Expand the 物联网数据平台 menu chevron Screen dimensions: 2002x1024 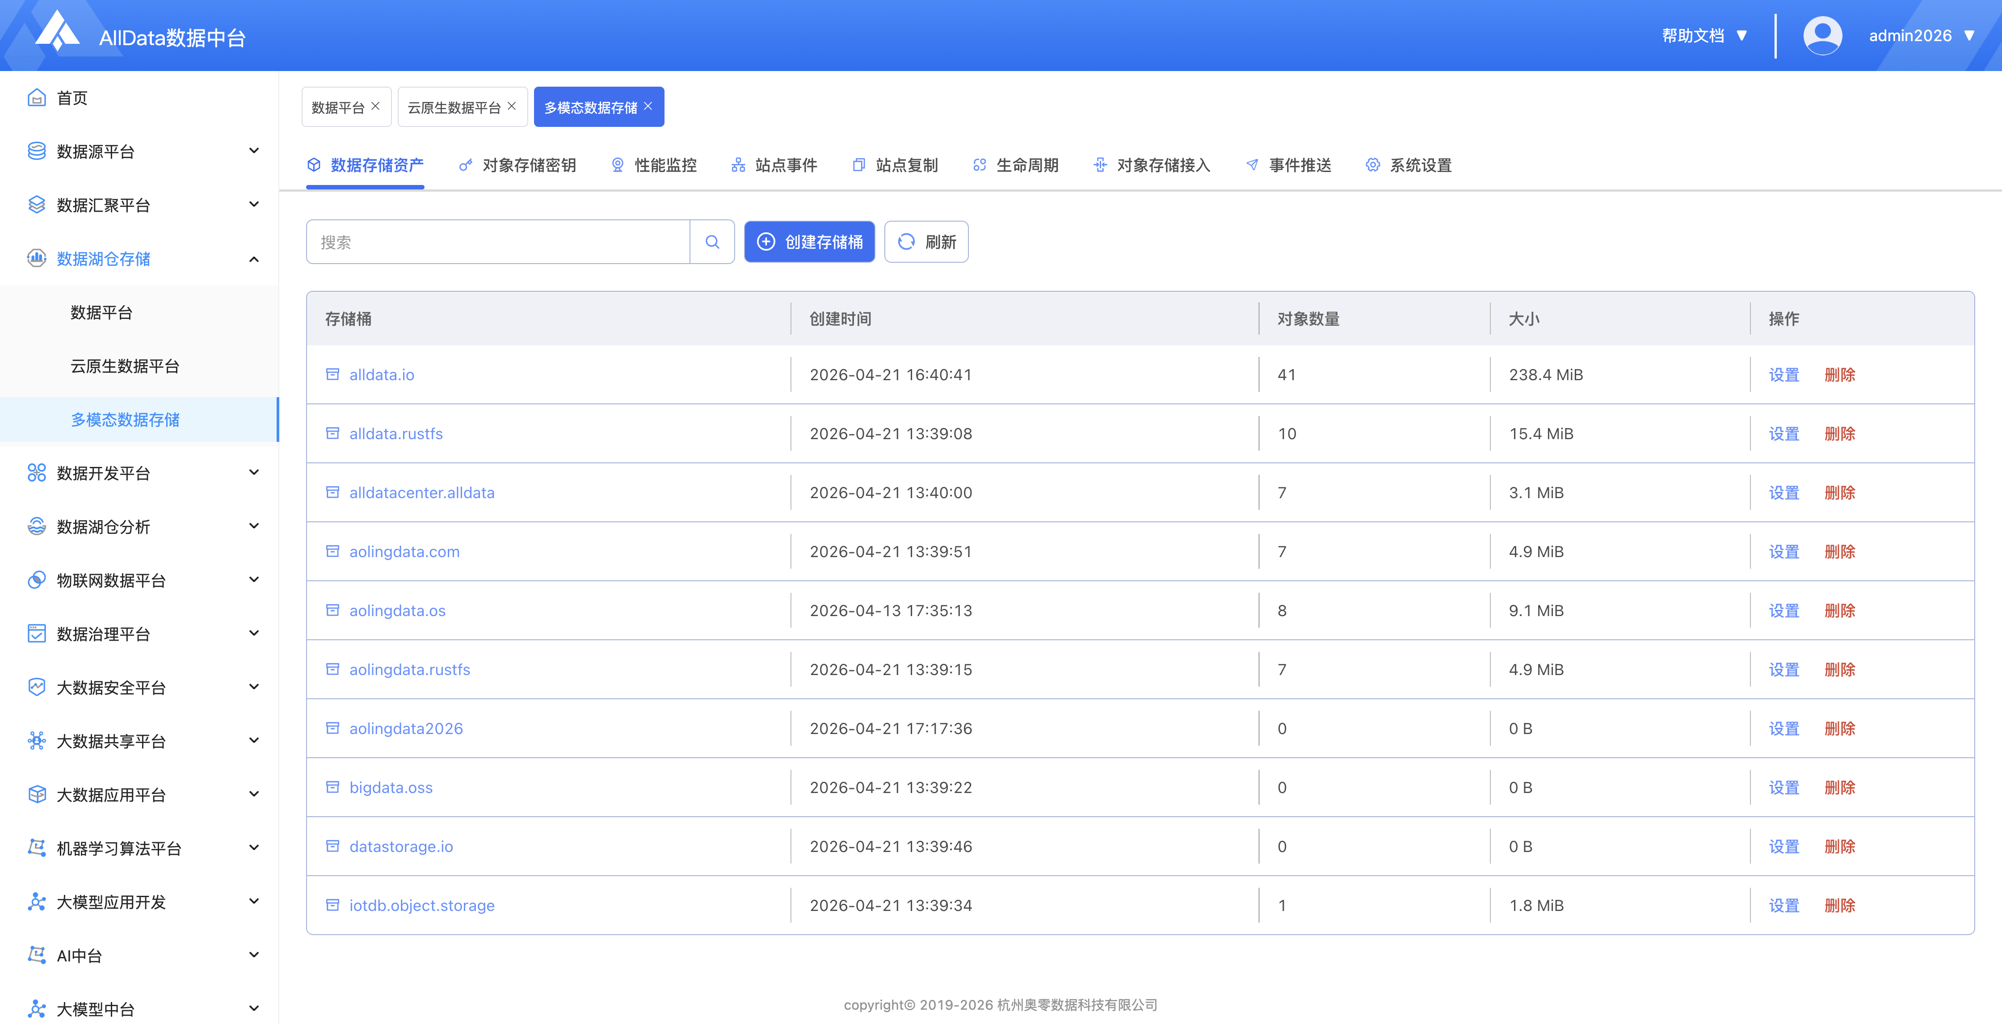(x=253, y=579)
